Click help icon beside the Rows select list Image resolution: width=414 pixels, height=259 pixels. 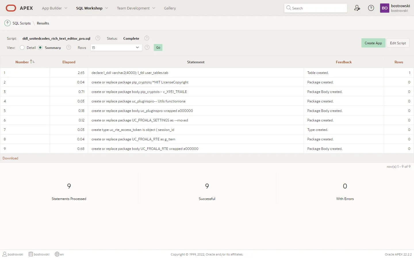[x=147, y=47]
